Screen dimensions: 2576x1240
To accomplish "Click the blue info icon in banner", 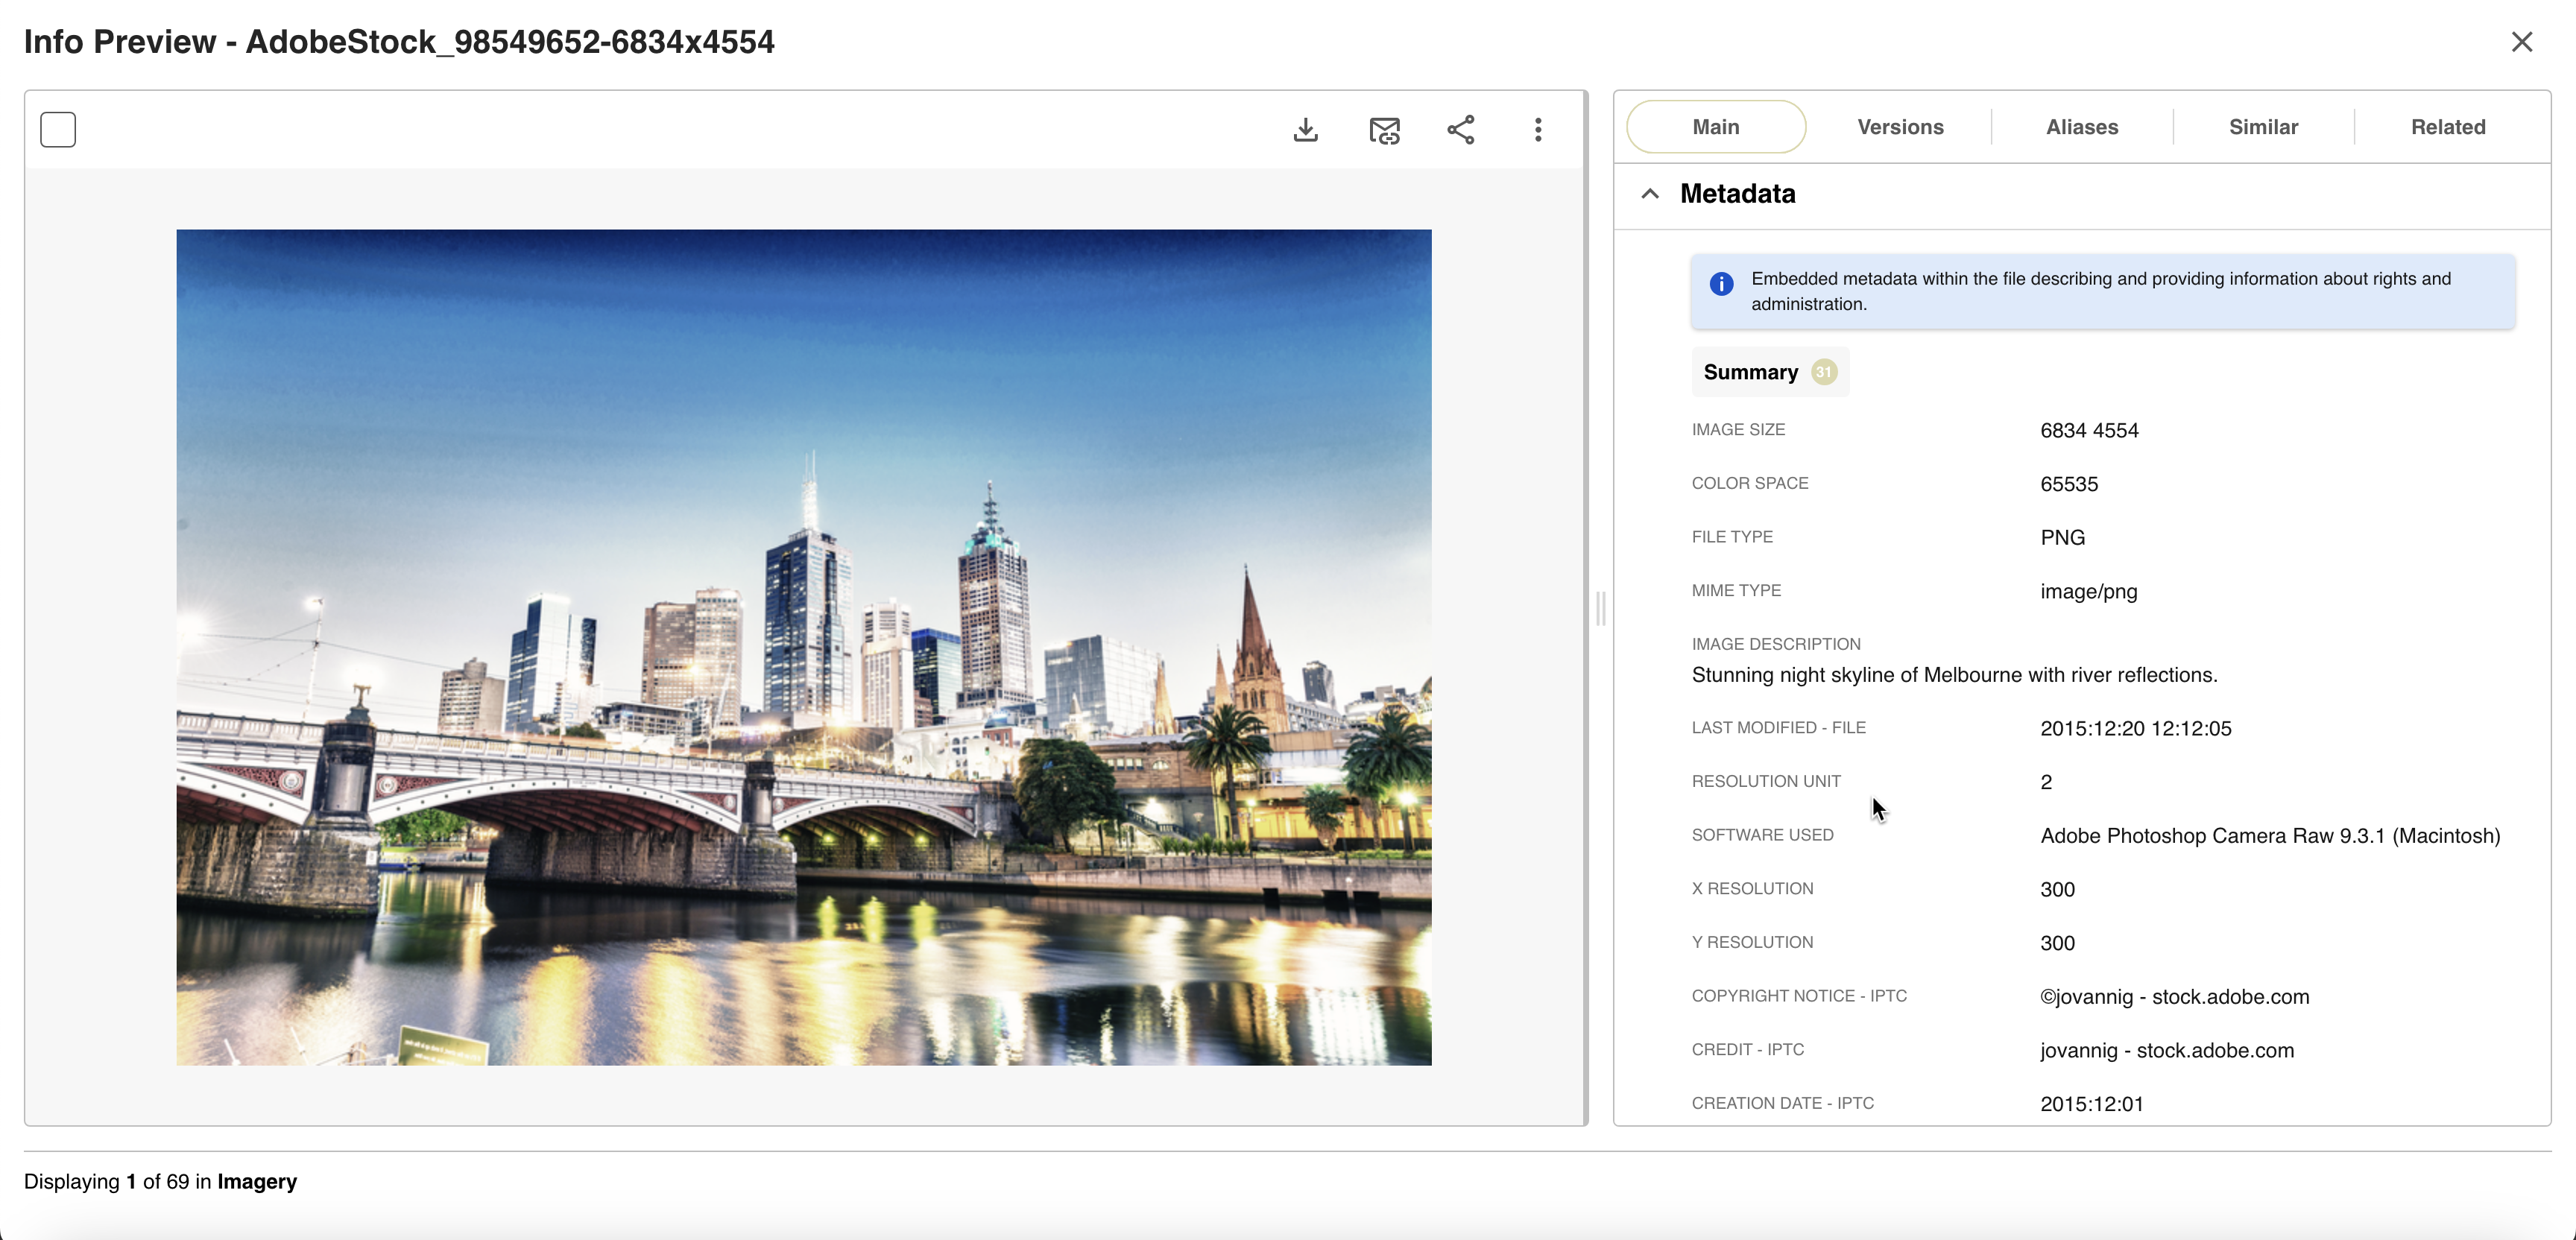I will pos(1721,284).
